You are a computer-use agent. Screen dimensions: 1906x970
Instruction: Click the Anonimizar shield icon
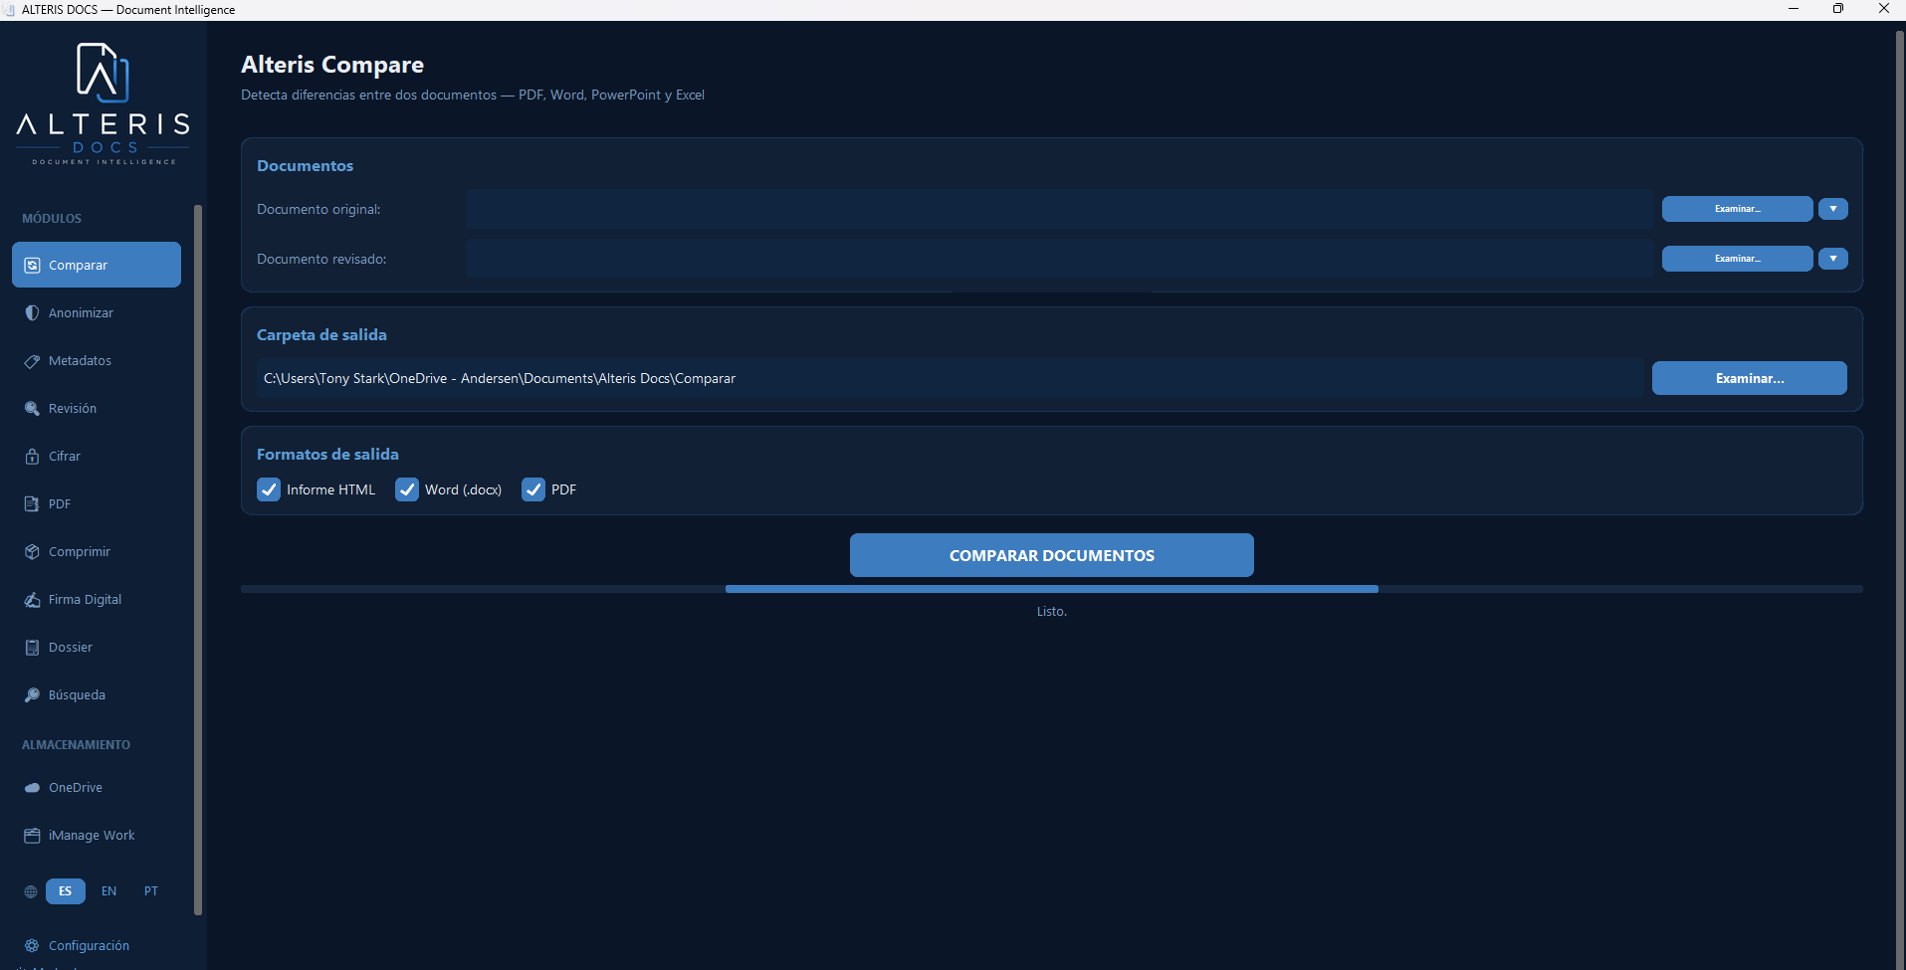coord(32,313)
